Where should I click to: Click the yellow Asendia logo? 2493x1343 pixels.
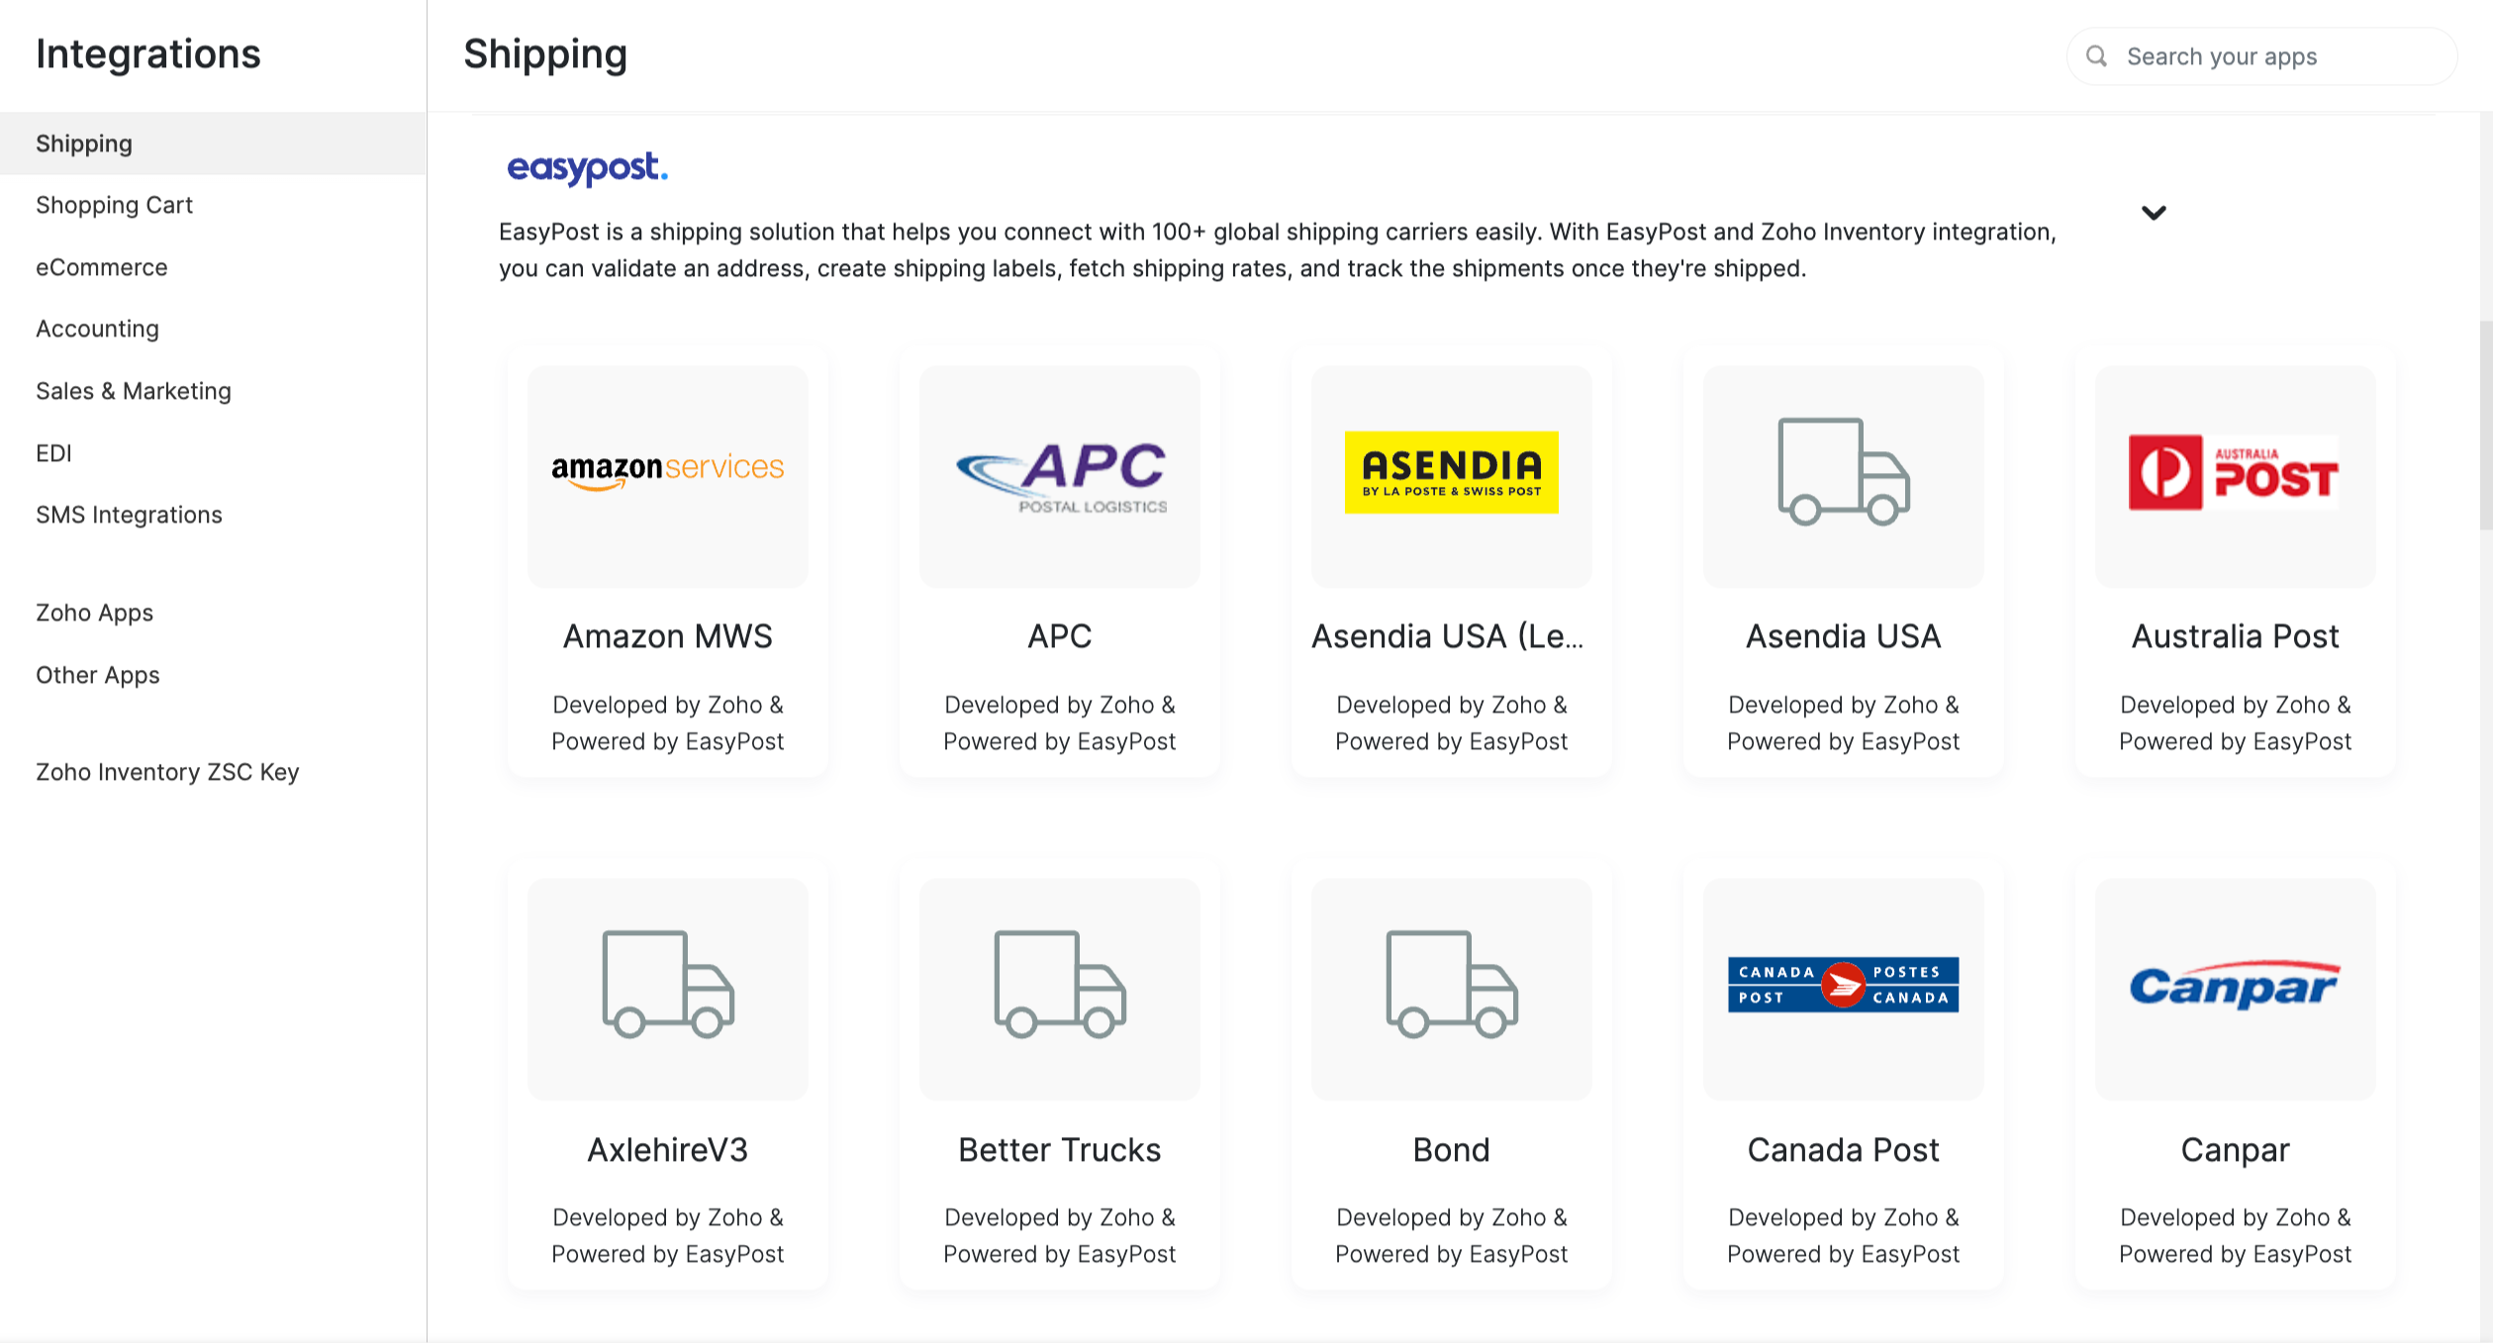click(1451, 472)
